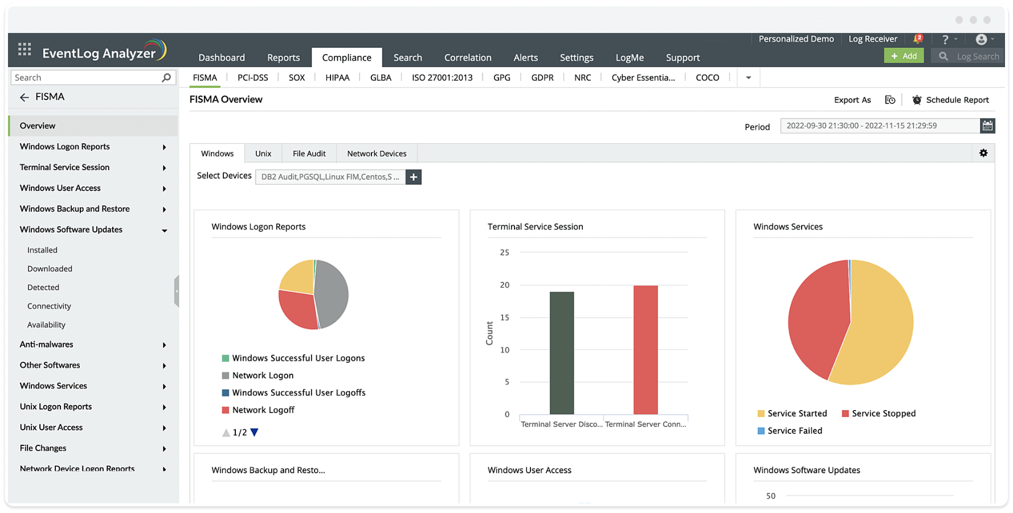Viewport: 1013px width, 513px height.
Task: Toggle Service Failed legend entry
Action: pyautogui.click(x=790, y=431)
